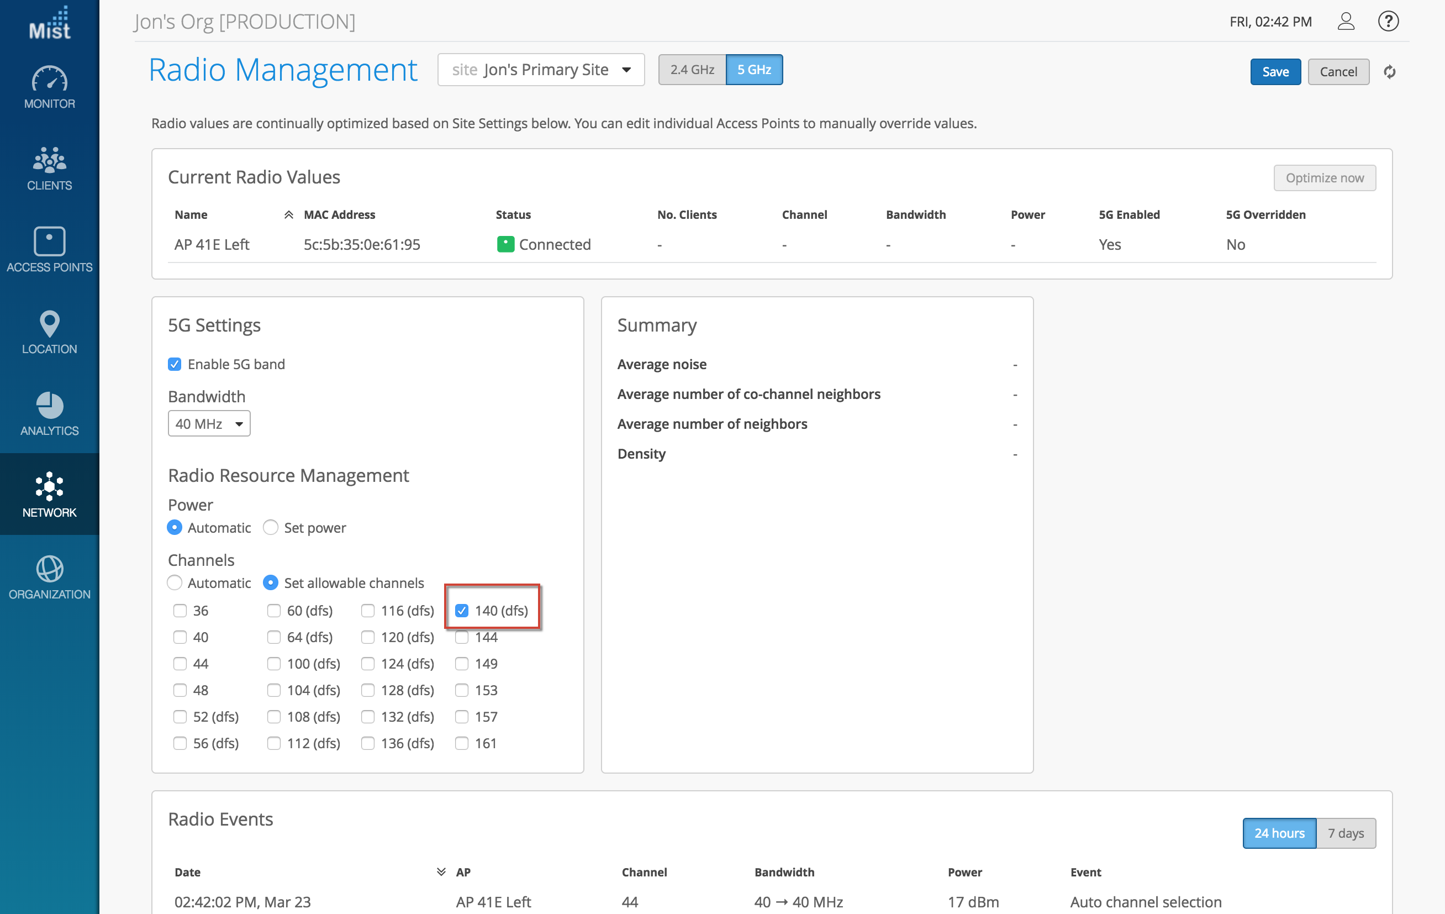Open the user account icon
Screen dimensions: 1445x914
(1346, 22)
